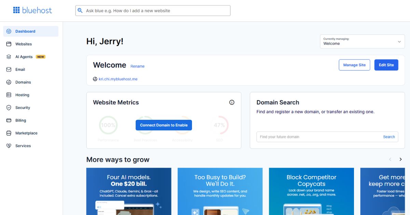Show previous promotions with left arrow
410x215 pixels.
[x=390, y=159]
